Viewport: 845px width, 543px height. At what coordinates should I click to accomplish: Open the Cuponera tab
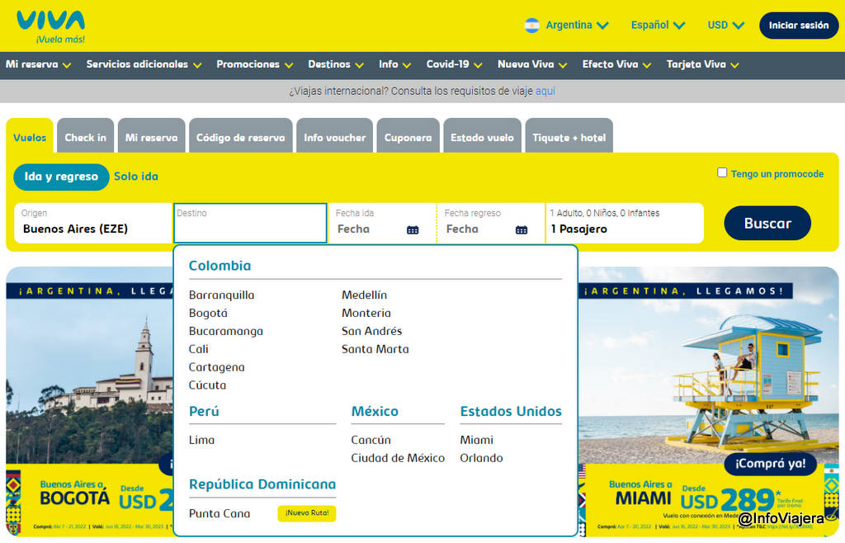408,137
